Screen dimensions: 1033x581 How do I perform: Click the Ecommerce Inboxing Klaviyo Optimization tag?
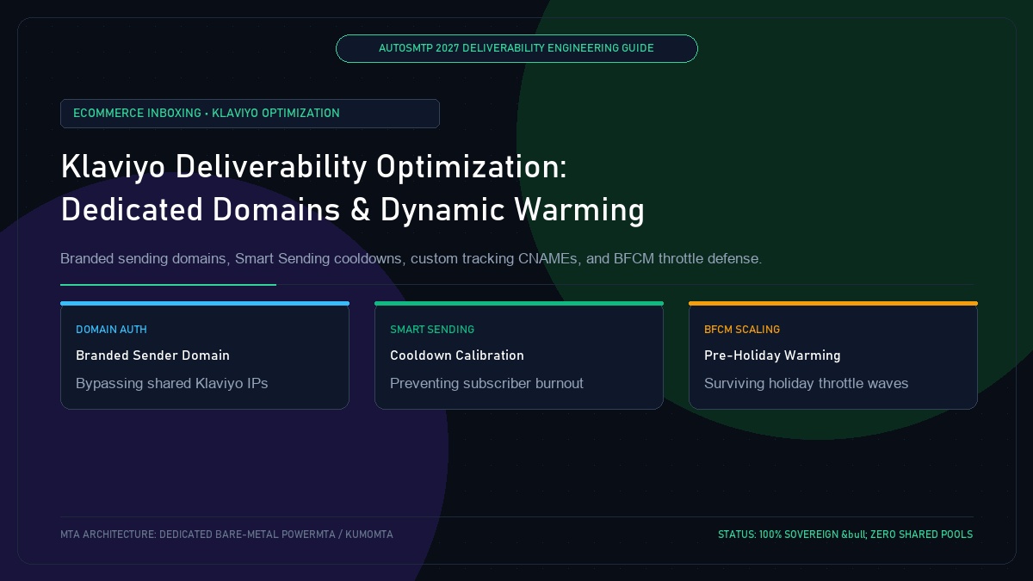pos(250,114)
